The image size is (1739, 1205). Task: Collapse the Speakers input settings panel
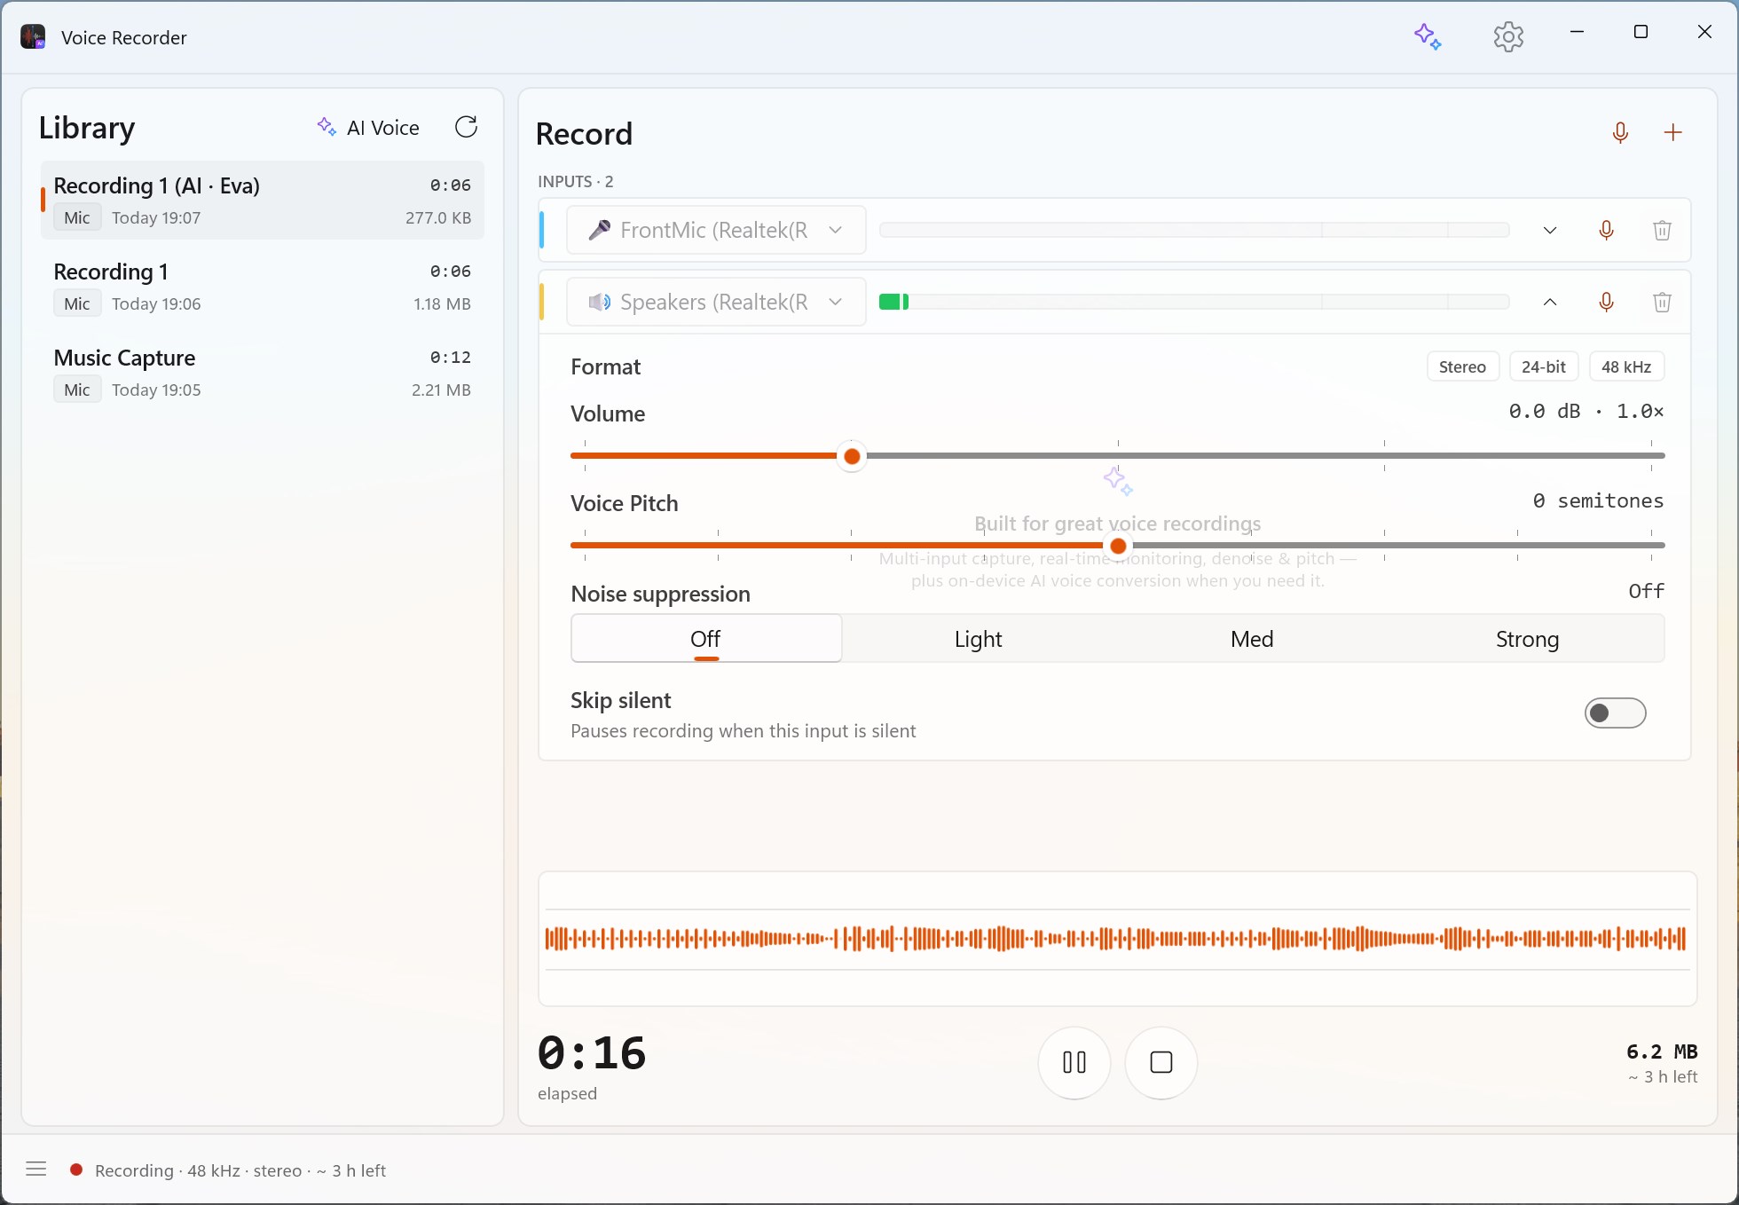coord(1550,303)
